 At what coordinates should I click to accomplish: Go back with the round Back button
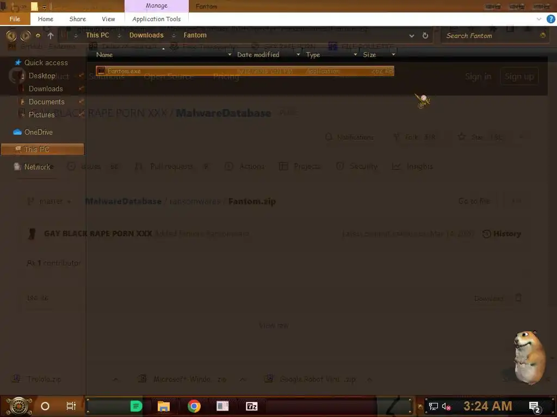[11, 35]
